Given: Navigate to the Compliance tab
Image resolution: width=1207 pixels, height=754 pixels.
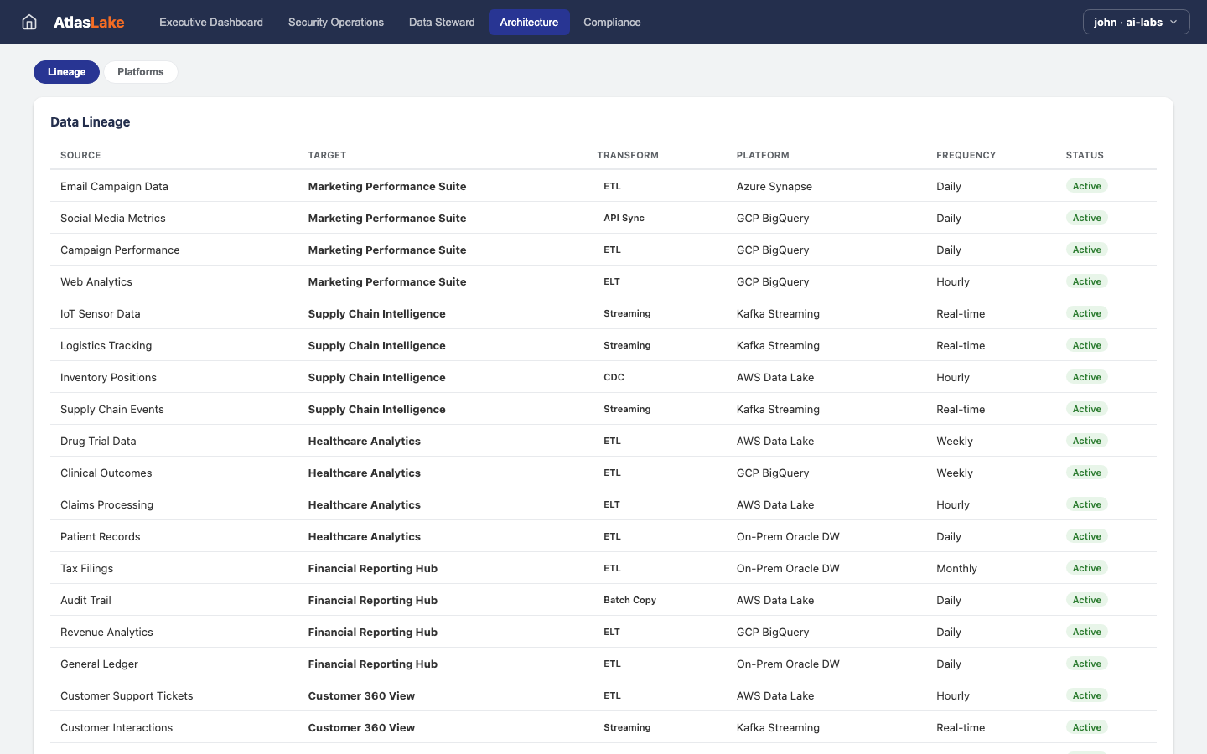Looking at the screenshot, I should pyautogui.click(x=612, y=22).
